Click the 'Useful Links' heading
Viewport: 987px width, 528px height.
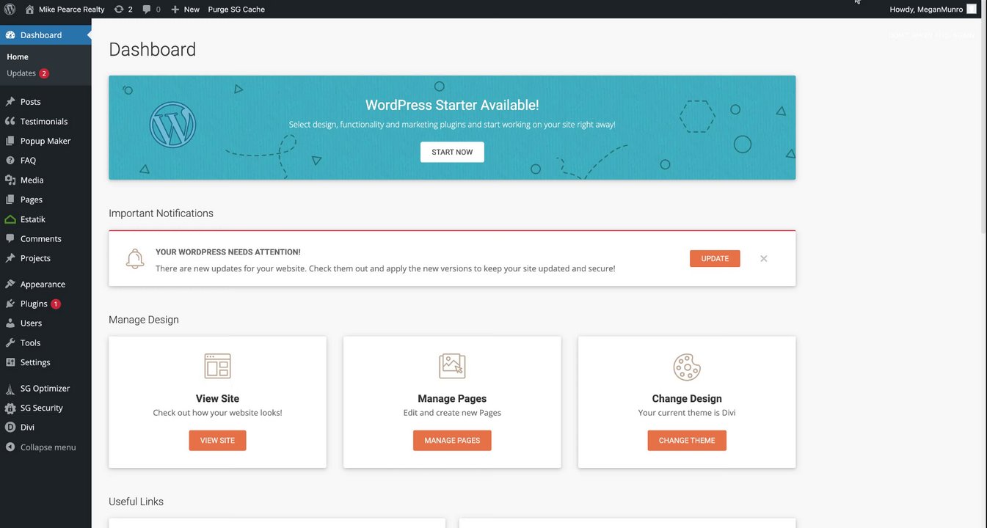(x=136, y=502)
